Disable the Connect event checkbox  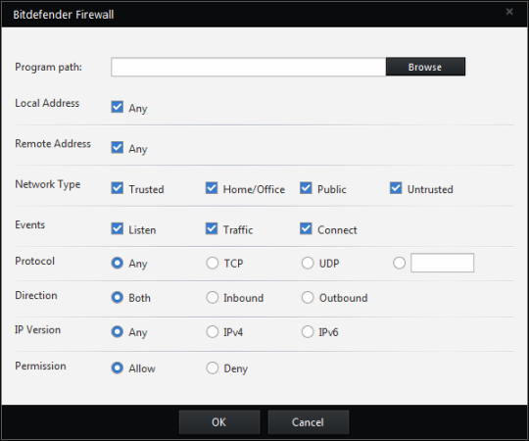click(x=306, y=228)
